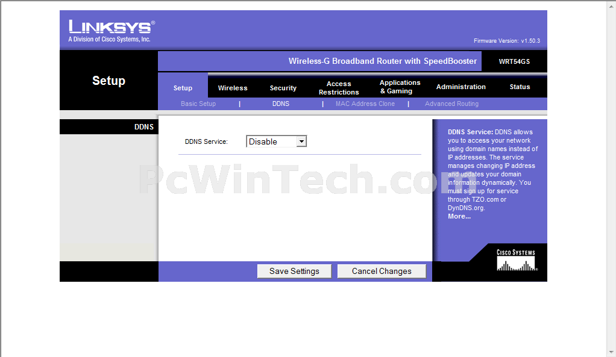Click the WRT54GS model label
616x357 pixels.
tap(514, 61)
